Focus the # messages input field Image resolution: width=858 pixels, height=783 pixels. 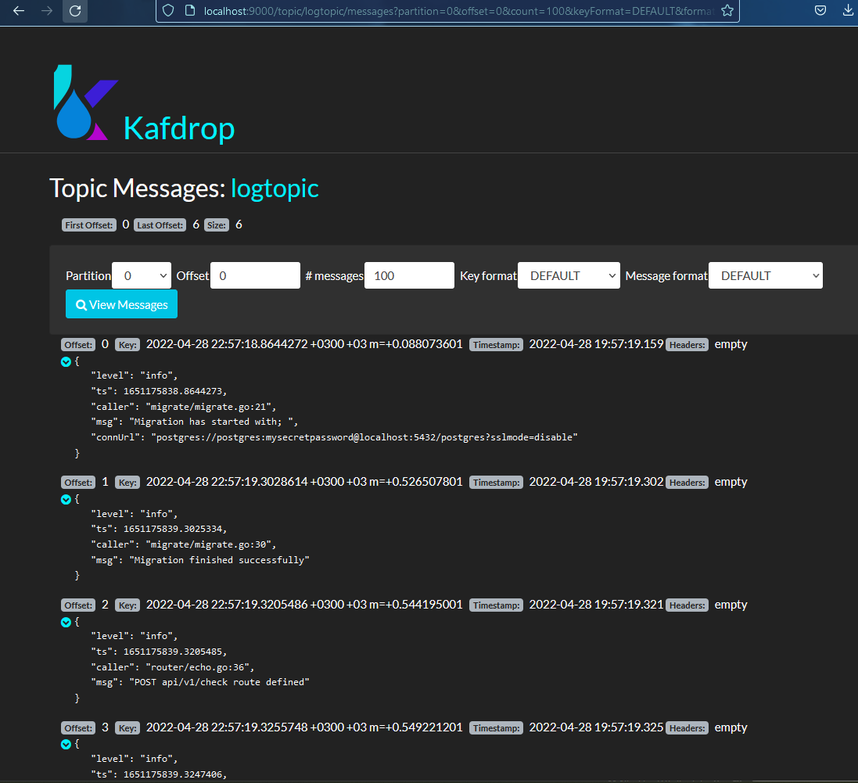click(409, 275)
